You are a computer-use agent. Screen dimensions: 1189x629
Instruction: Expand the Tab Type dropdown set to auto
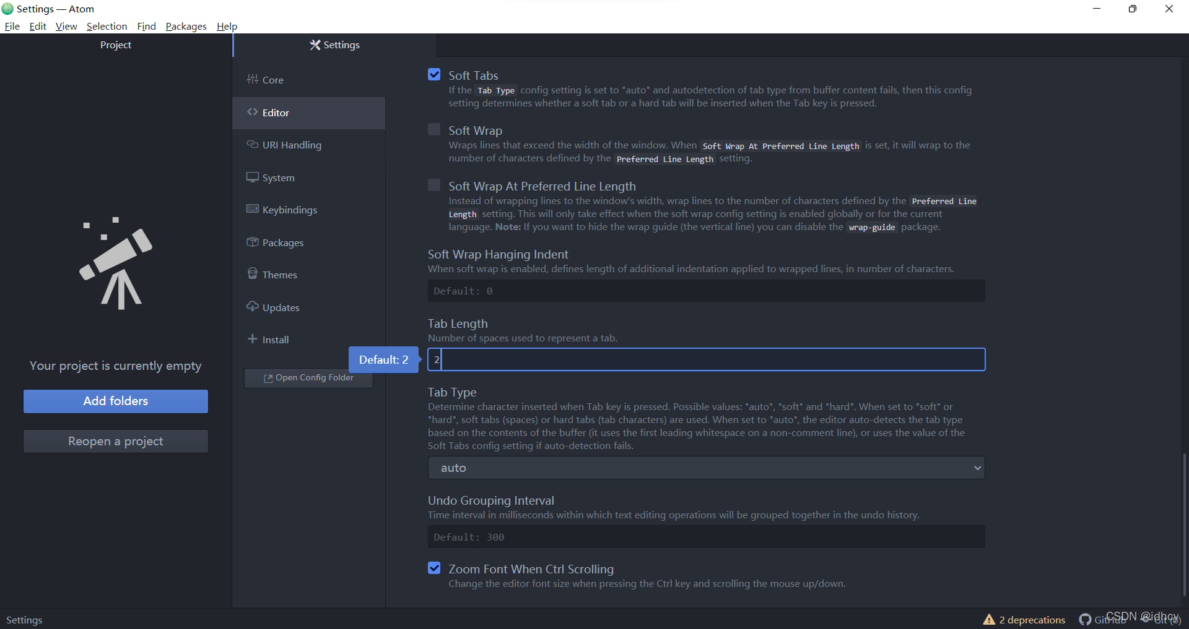tap(706, 468)
